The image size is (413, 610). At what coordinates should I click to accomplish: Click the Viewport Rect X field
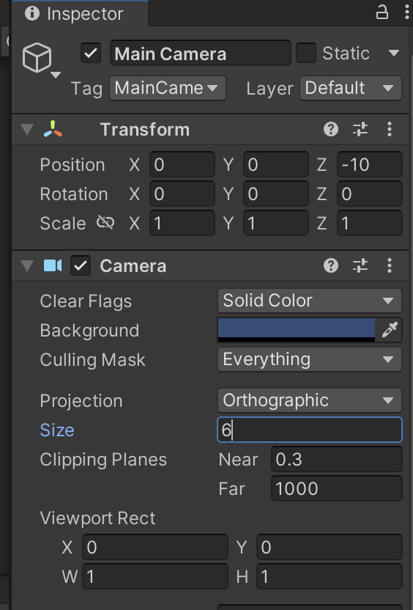pyautogui.click(x=155, y=547)
